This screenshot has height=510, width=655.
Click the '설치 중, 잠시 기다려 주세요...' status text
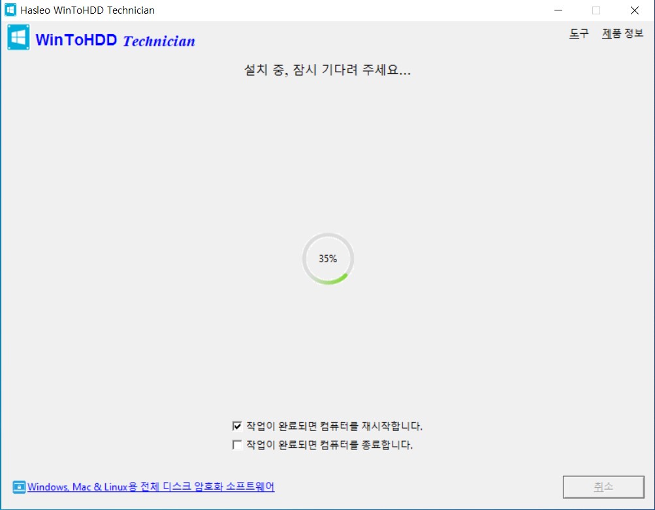(x=328, y=70)
